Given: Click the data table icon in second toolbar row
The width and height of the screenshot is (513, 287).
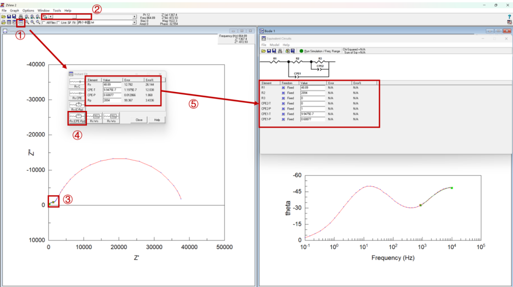Looking at the screenshot, I should tap(9, 22).
